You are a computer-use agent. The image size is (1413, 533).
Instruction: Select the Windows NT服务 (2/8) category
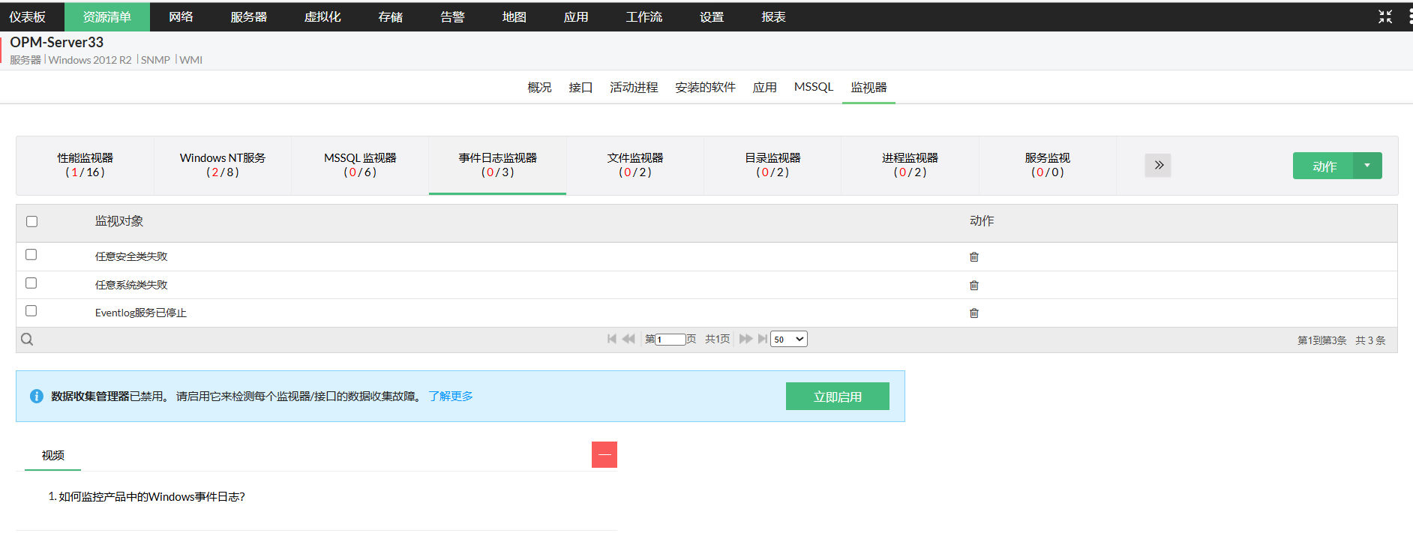pyautogui.click(x=223, y=165)
